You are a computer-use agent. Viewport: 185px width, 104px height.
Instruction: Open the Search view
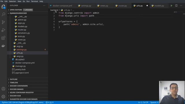[x=3, y=14]
